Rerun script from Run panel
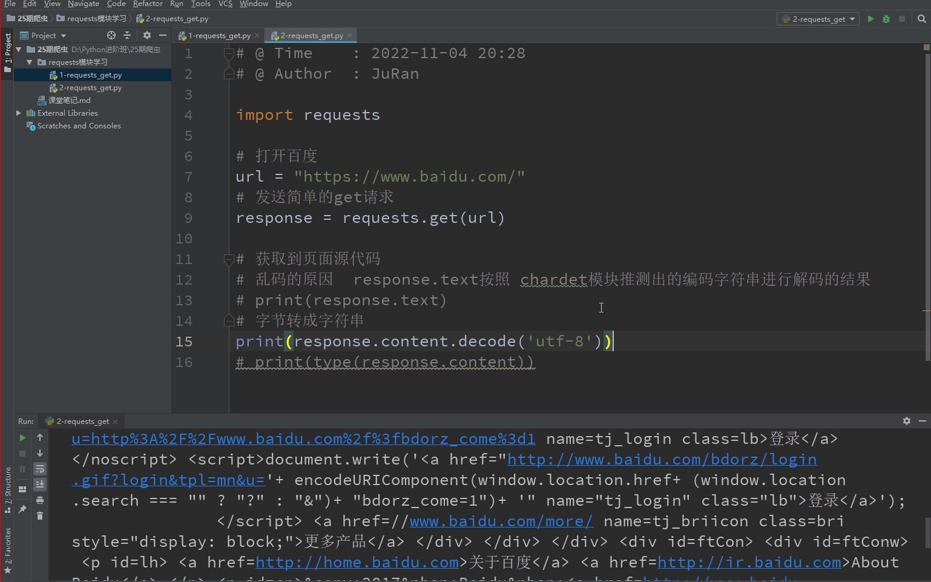Screen dimensions: 931x582 click(x=22, y=438)
